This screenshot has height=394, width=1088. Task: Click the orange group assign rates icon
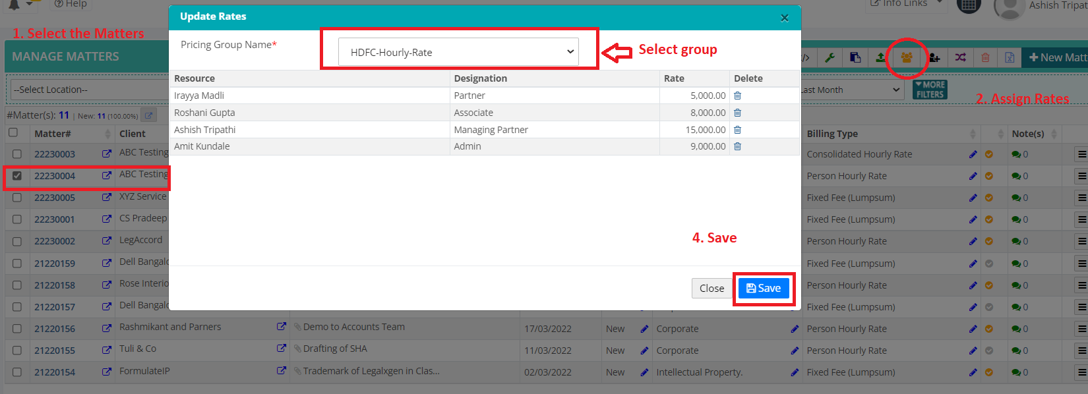[x=907, y=58]
